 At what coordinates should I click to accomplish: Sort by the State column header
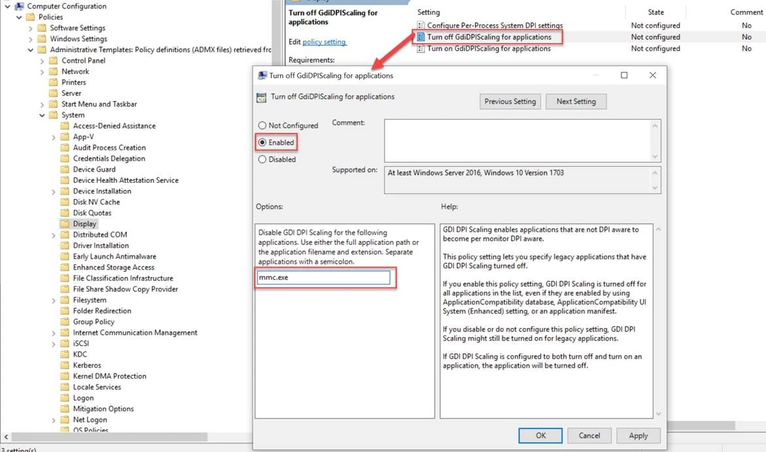tap(655, 12)
